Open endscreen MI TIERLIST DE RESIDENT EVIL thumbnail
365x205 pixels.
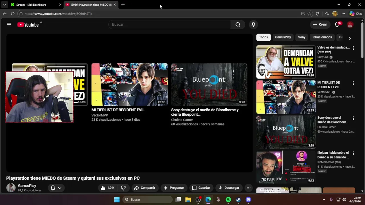click(x=129, y=85)
